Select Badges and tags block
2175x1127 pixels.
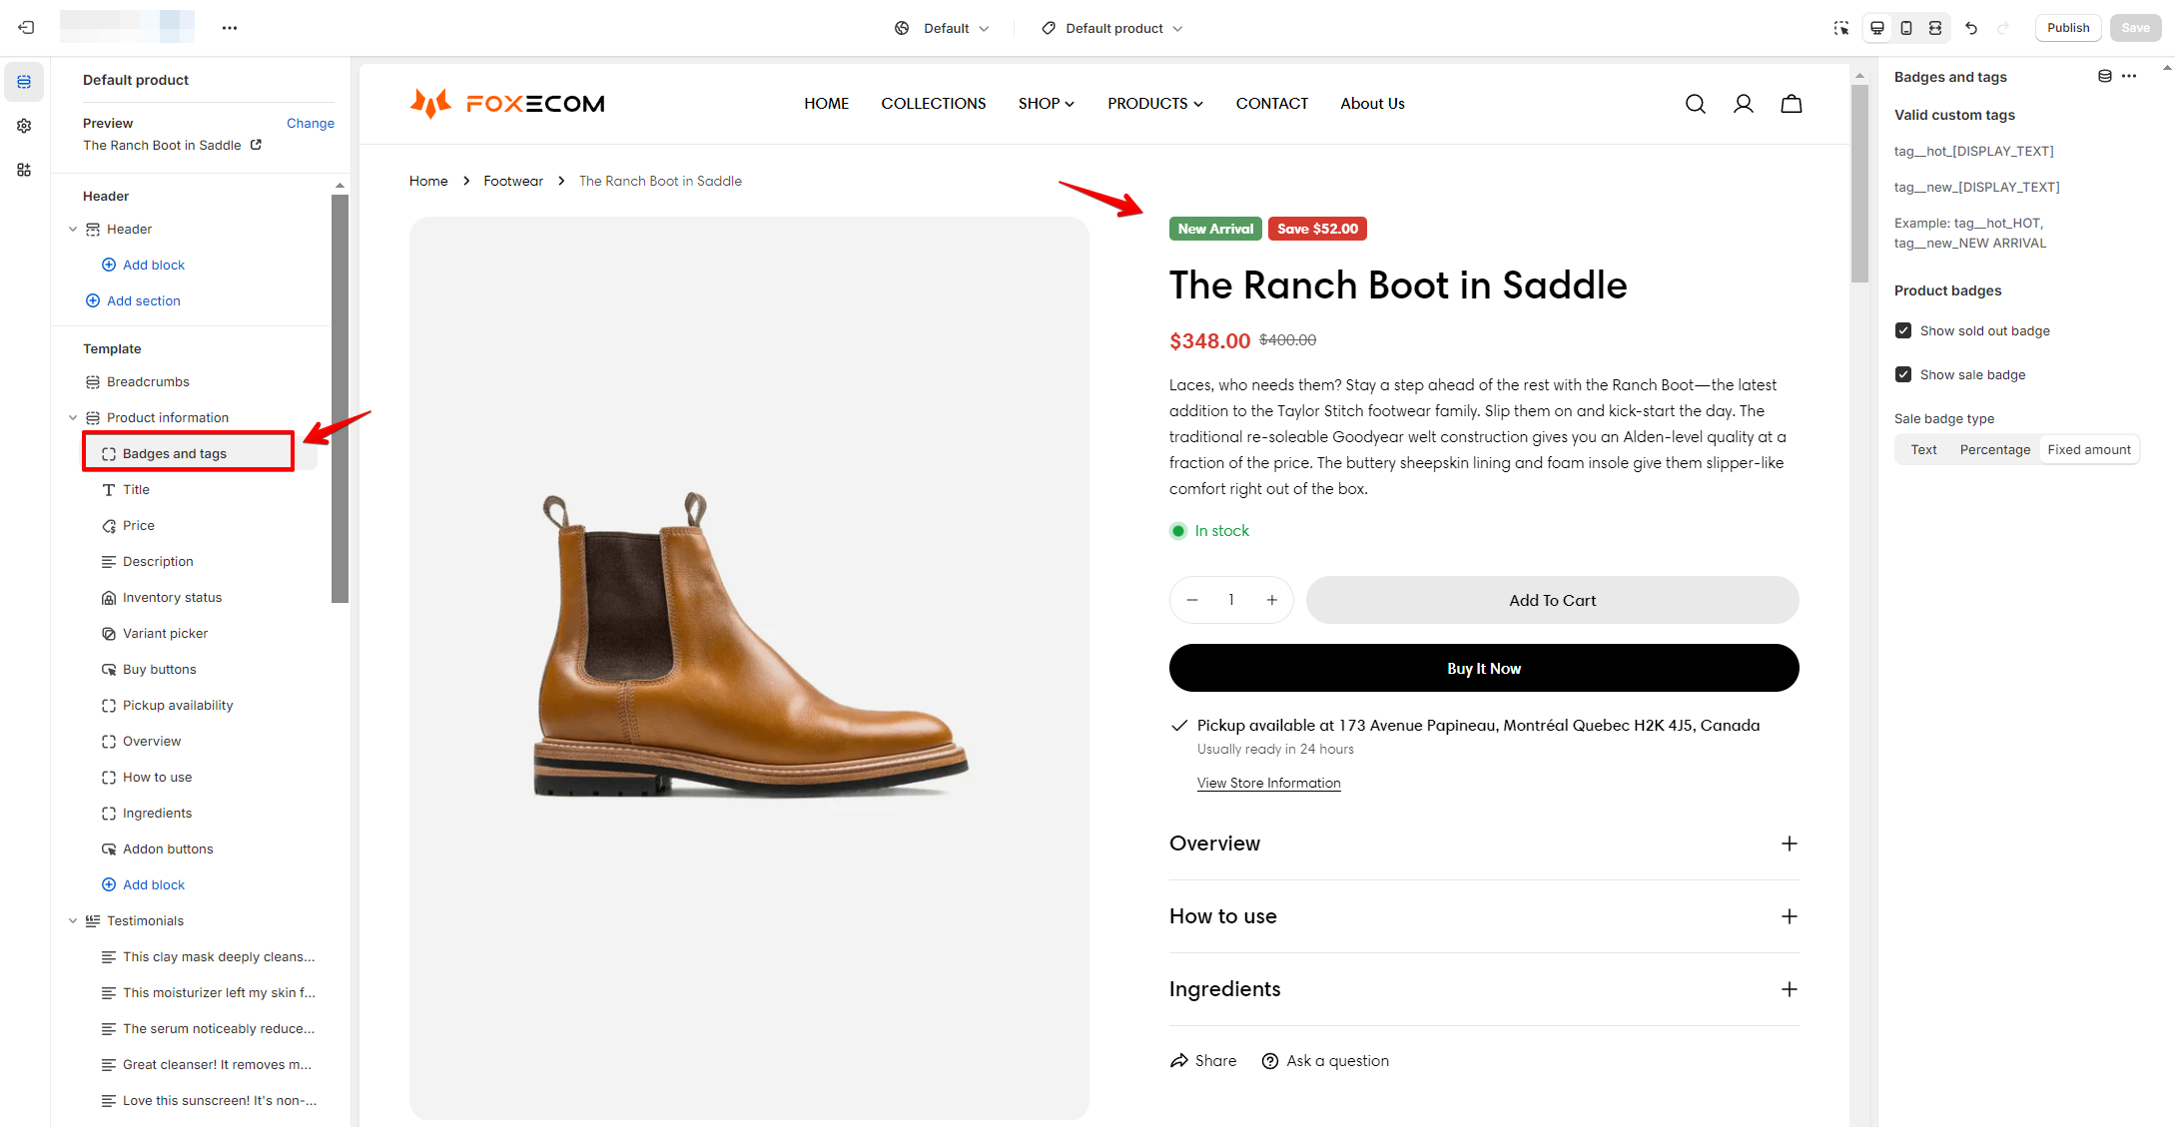point(189,453)
